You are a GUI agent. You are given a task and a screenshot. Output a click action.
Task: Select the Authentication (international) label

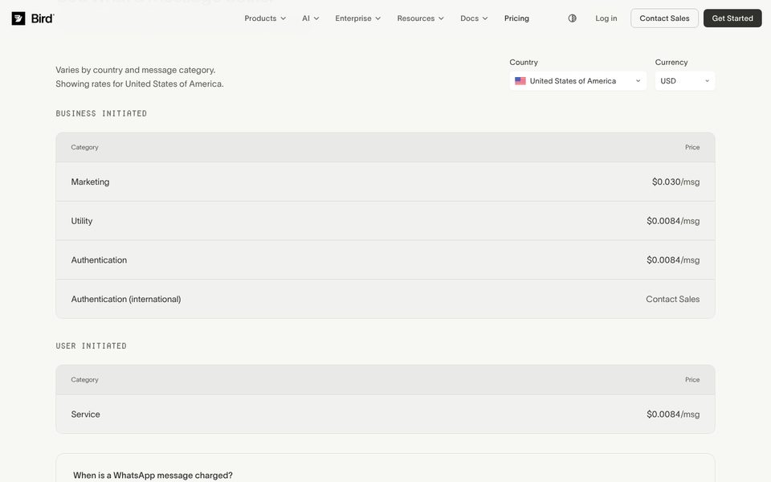[x=126, y=299]
